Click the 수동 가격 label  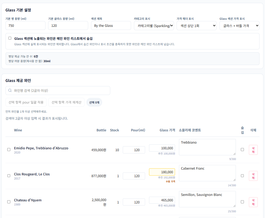170,182
